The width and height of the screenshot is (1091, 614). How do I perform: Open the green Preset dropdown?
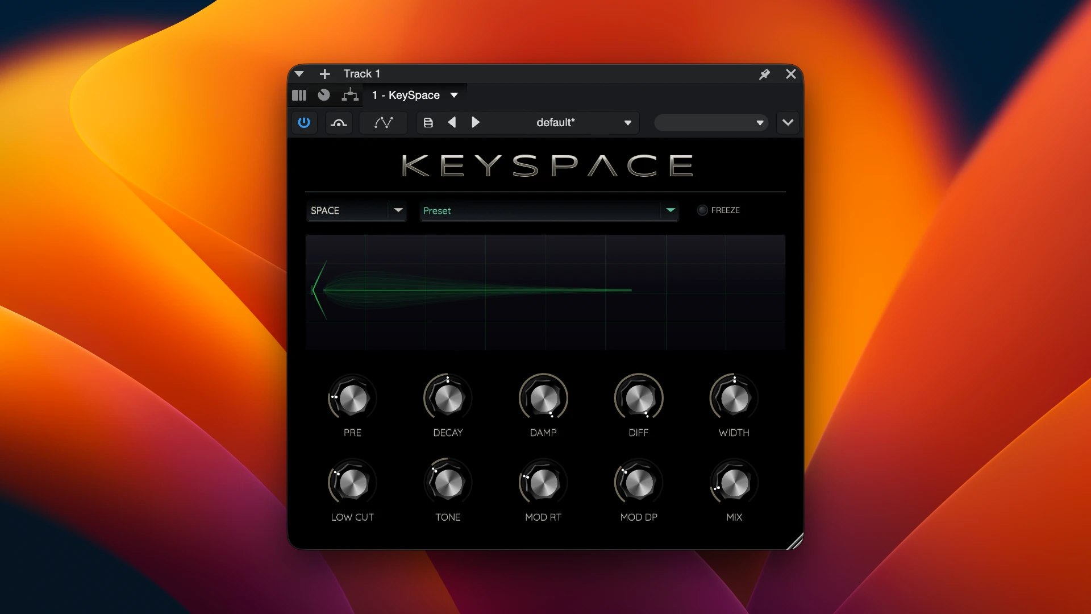[549, 210]
